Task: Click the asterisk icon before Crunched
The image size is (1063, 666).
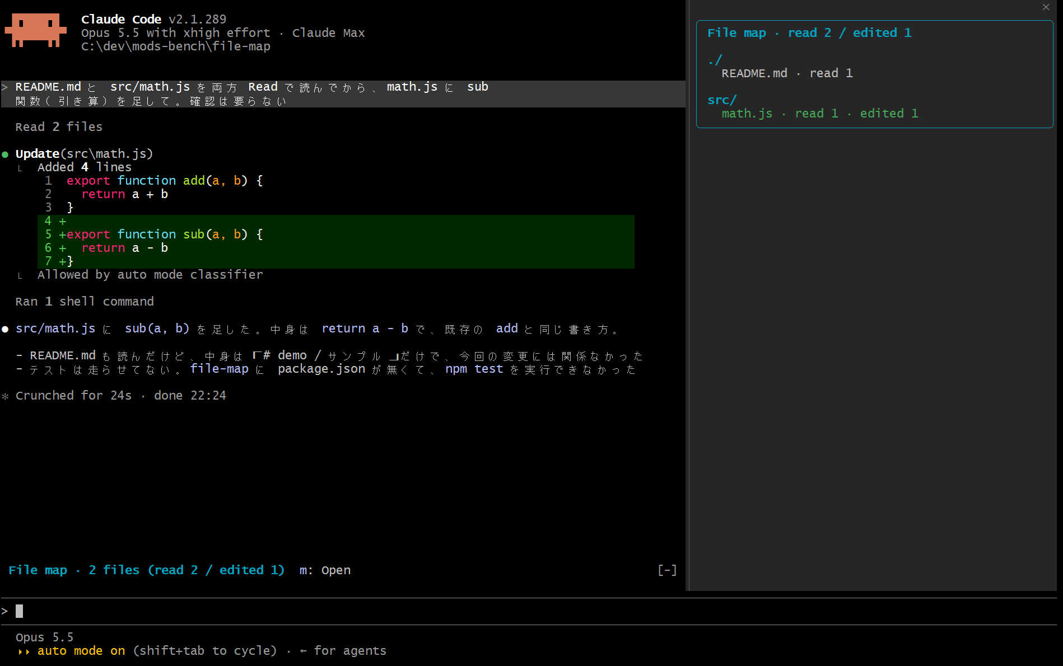Action: tap(5, 396)
